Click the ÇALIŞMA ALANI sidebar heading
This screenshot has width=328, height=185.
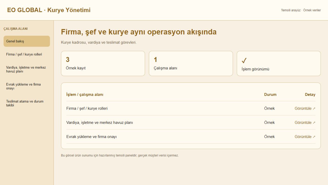[x=16, y=29]
